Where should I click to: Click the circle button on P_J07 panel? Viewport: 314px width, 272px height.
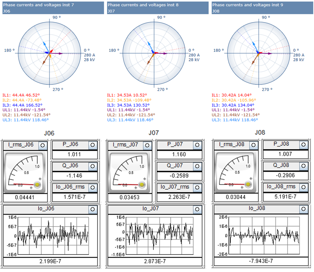point(197,145)
